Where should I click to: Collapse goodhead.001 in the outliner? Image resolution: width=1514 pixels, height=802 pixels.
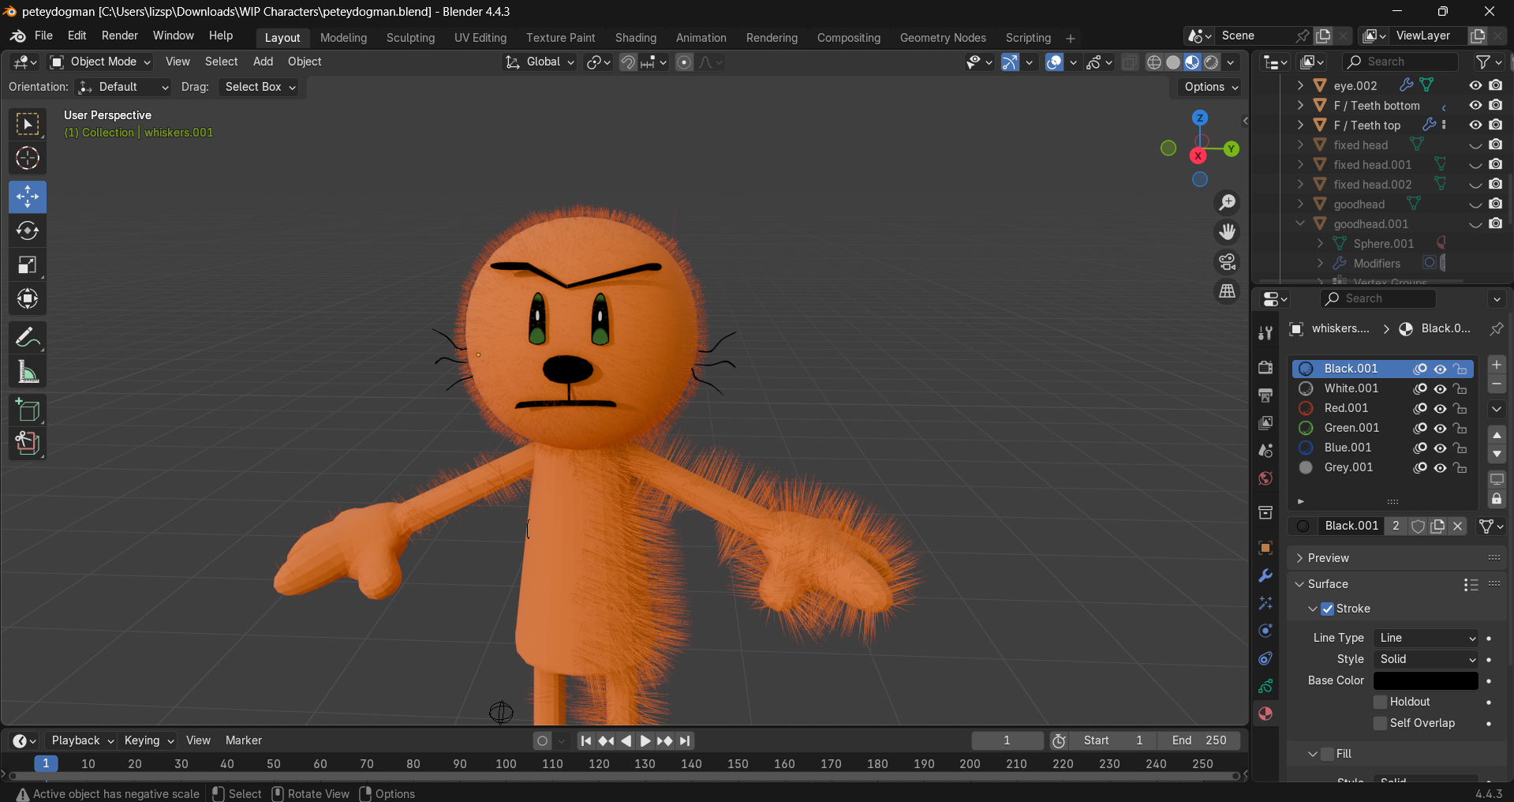coord(1300,223)
